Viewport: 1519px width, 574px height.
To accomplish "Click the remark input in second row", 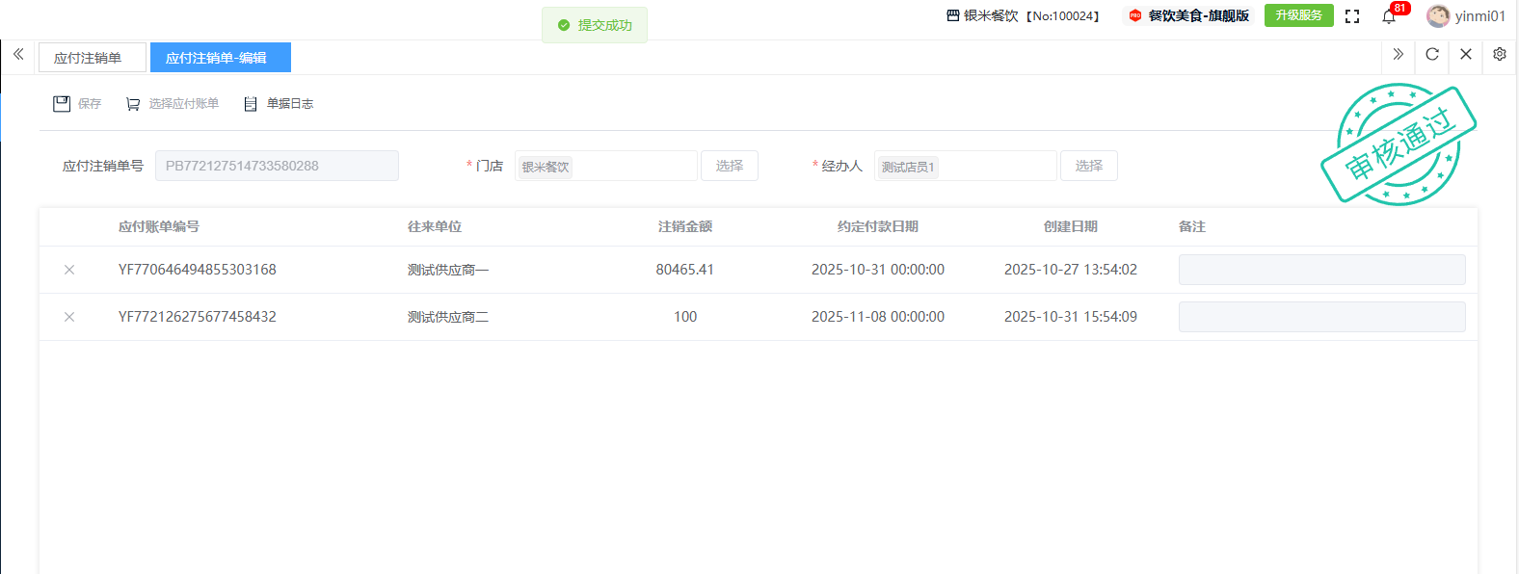I will pyautogui.click(x=1321, y=317).
